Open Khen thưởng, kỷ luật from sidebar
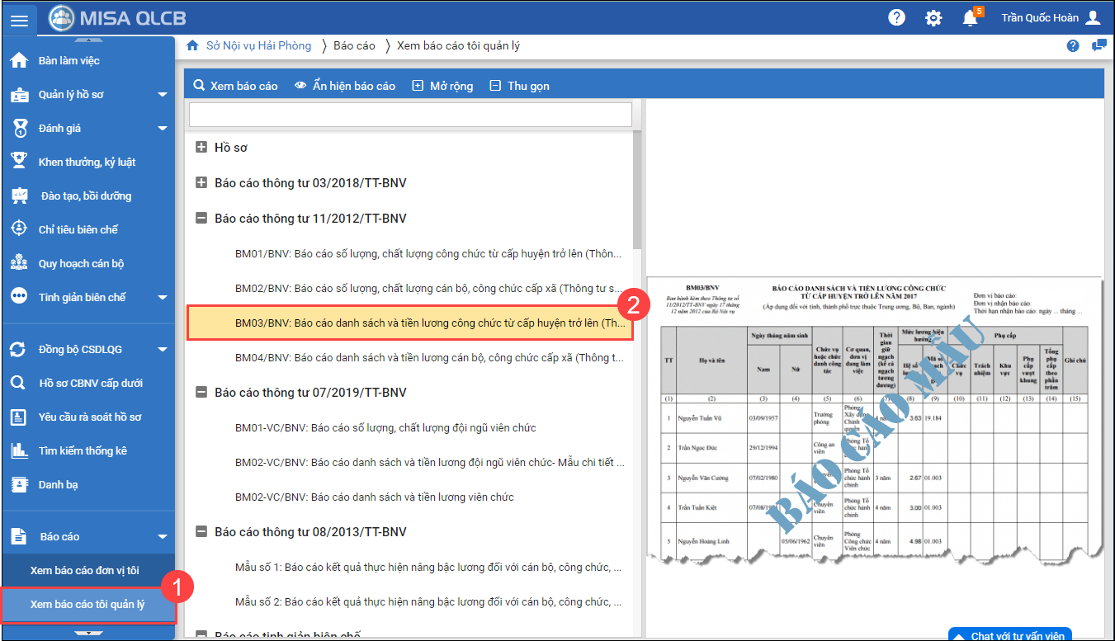The image size is (1115, 641). [87, 162]
